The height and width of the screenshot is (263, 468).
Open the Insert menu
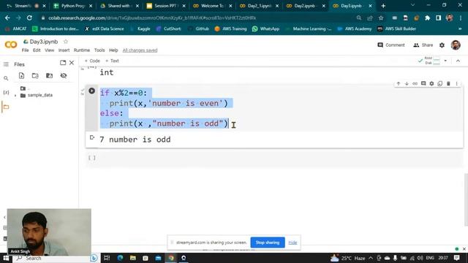point(64,50)
